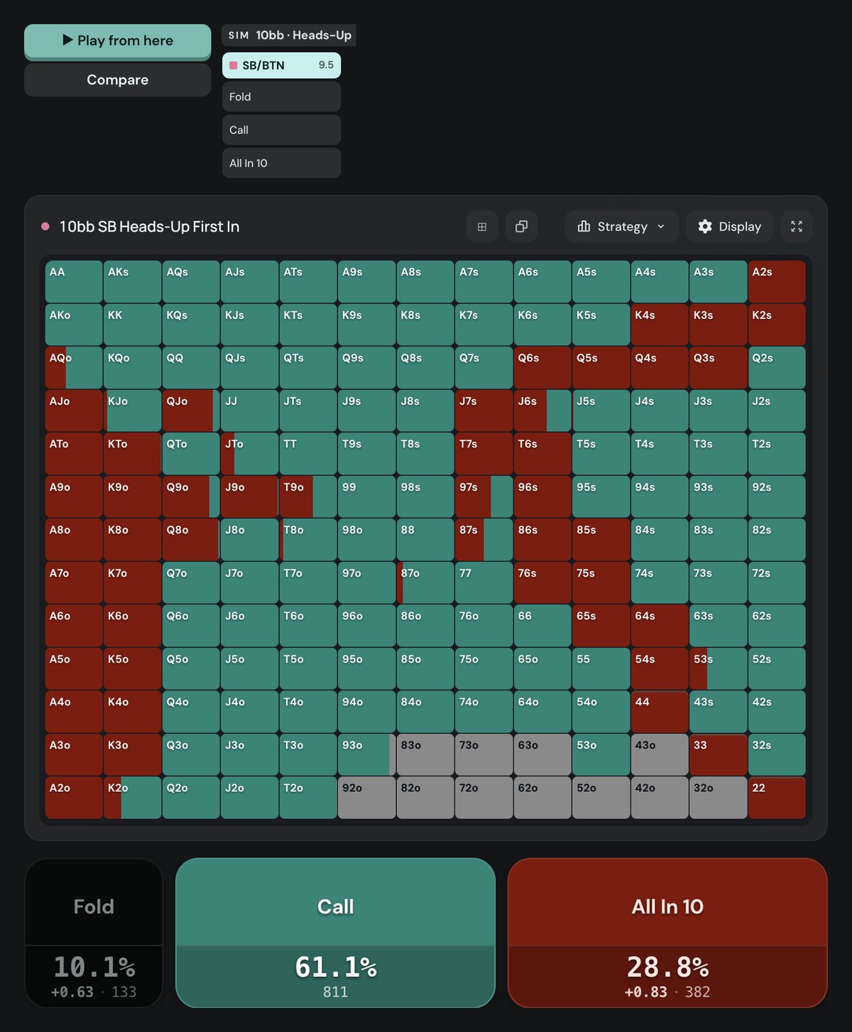This screenshot has height=1032, width=852.
Task: Click the J6s hand cell
Action: click(542, 411)
